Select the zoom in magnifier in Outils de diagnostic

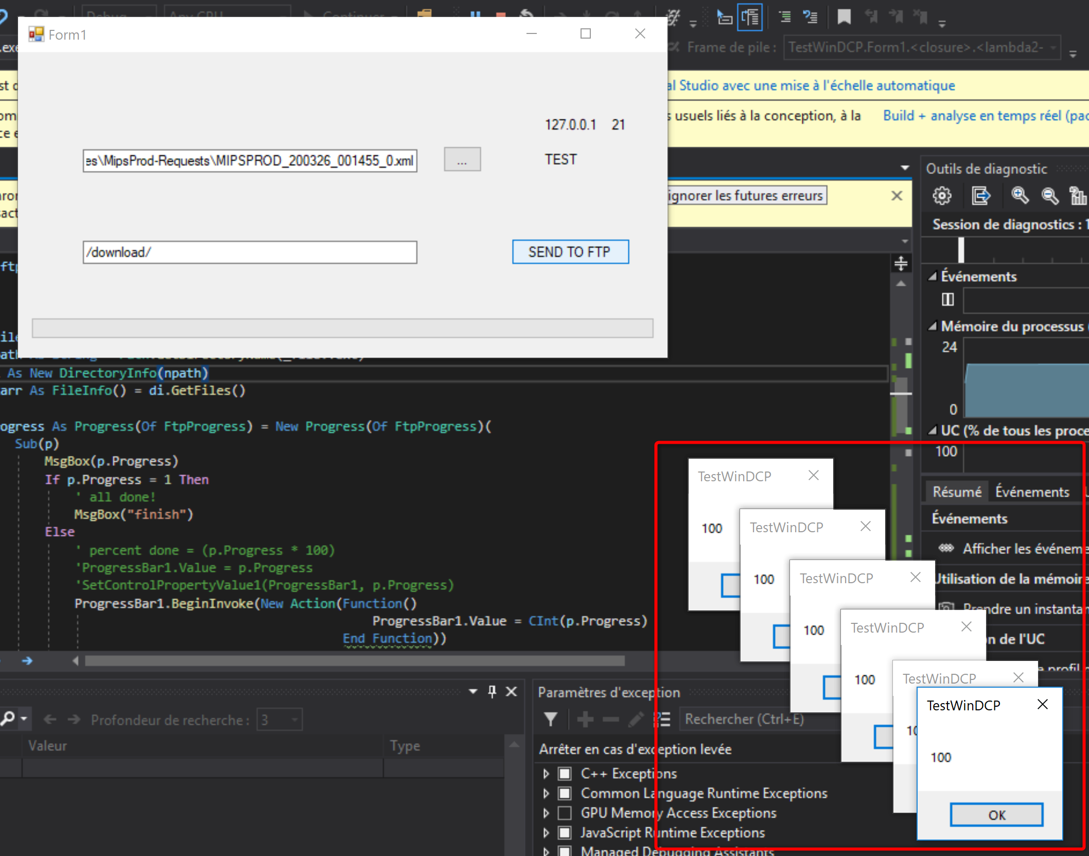(x=1020, y=196)
